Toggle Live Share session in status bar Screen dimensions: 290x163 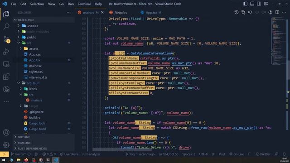(69, 154)
